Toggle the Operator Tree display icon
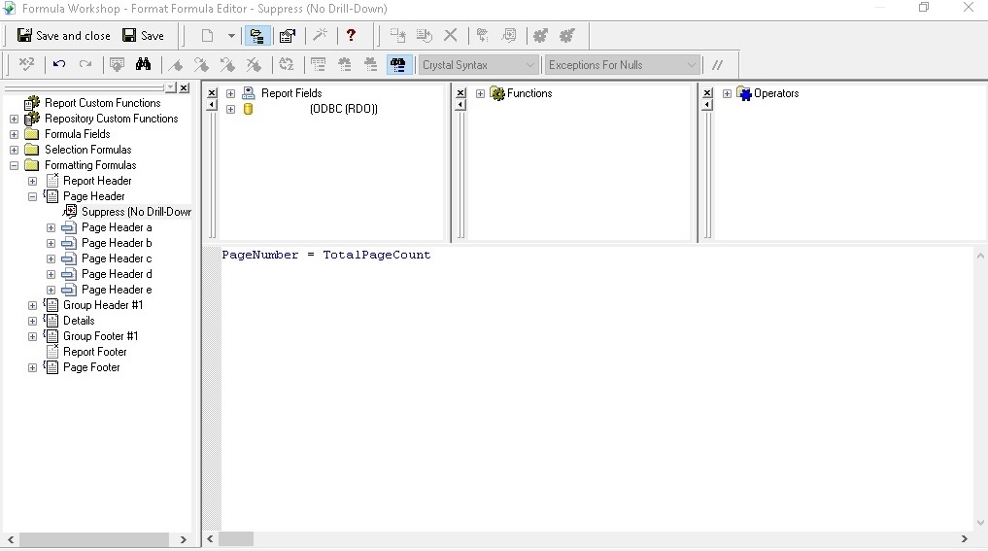988x551 pixels. 370,64
